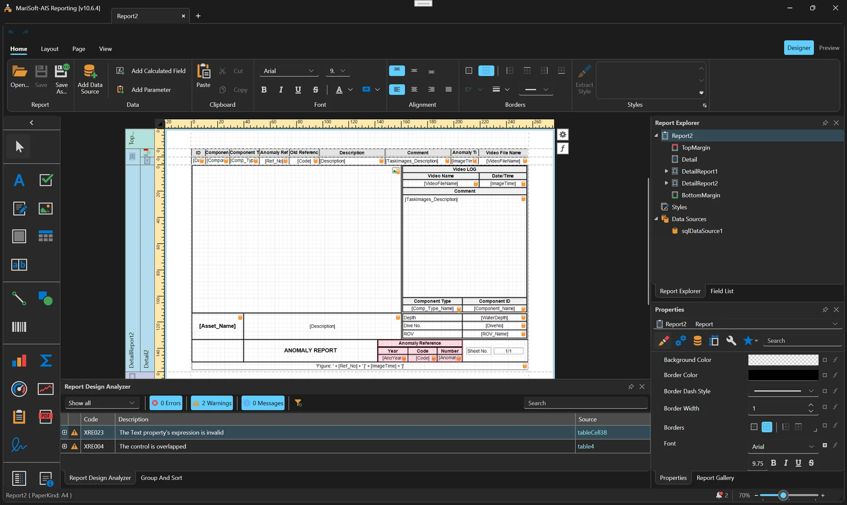
Task: Switch to Preview mode
Action: [829, 48]
